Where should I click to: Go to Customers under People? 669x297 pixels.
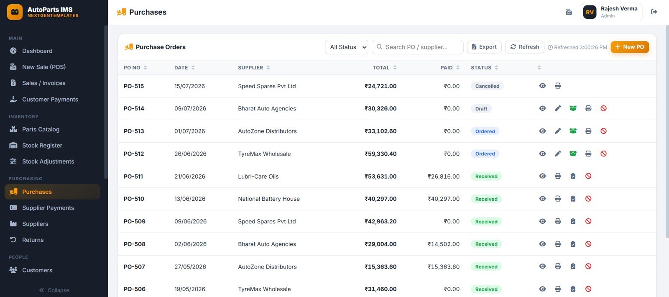(x=52, y=270)
